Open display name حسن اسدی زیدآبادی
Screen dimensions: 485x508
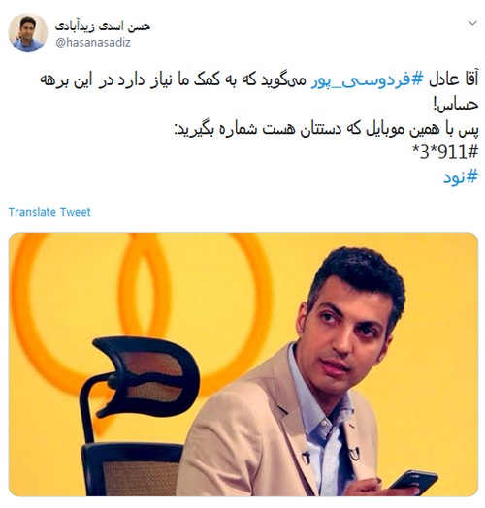click(103, 26)
